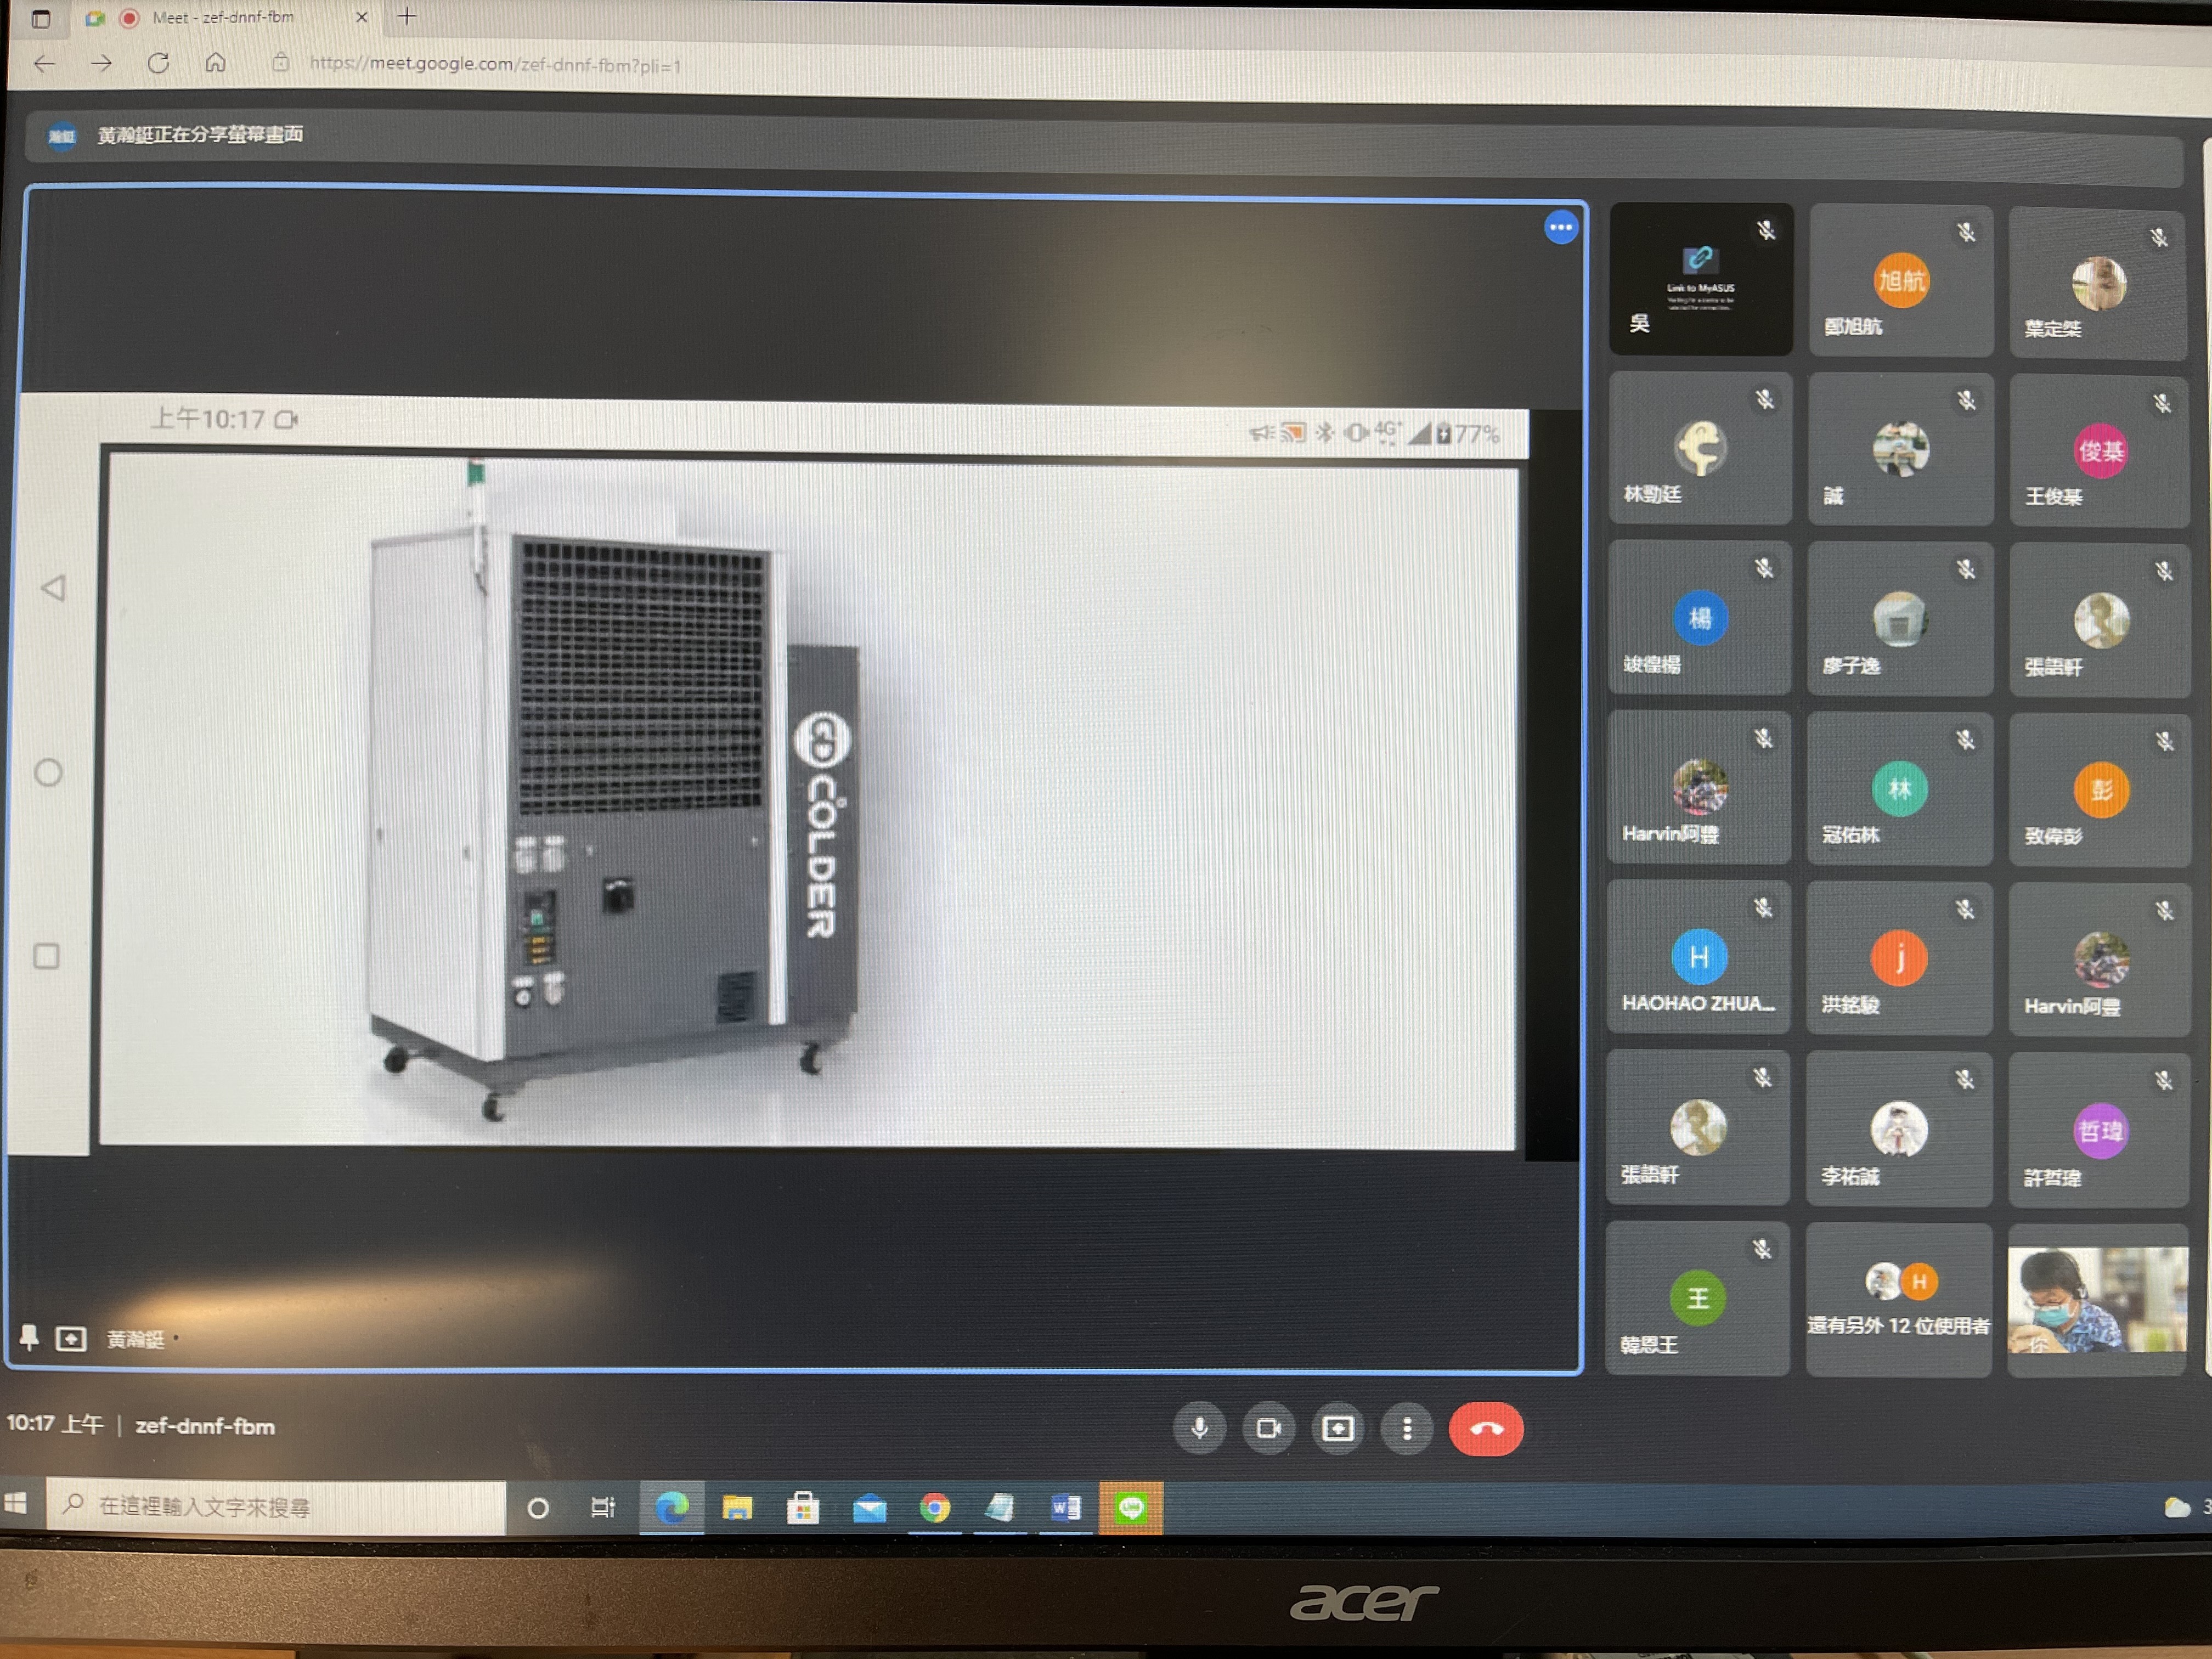2212x1659 pixels.
Task: Select the 許哲瑋 participant tile
Action: pos(2099,1130)
